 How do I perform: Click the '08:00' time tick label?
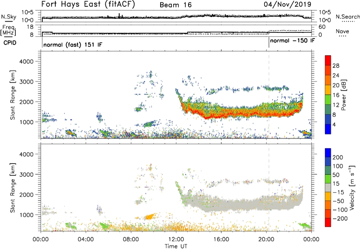[x=131, y=240]
